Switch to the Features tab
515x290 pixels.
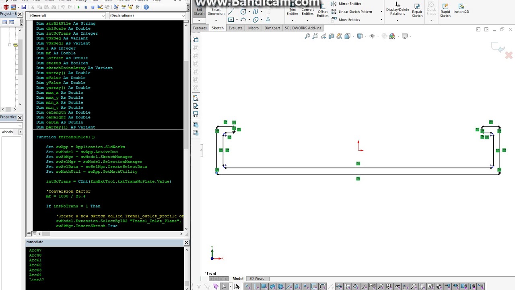click(x=200, y=28)
